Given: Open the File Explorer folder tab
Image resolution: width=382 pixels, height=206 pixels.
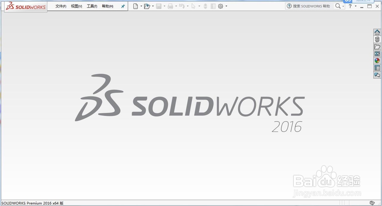Looking at the screenshot, I should click(x=377, y=46).
